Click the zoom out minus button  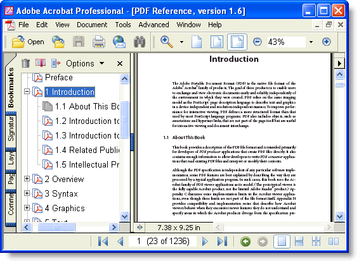(258, 42)
